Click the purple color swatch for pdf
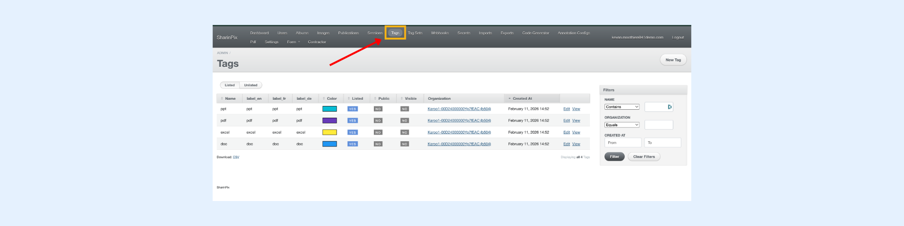The image size is (904, 226). coord(329,121)
